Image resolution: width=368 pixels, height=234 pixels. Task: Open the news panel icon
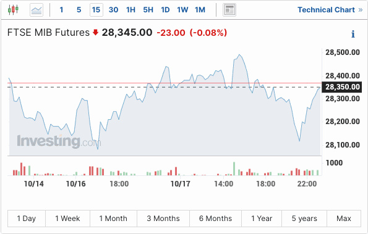click(229, 10)
